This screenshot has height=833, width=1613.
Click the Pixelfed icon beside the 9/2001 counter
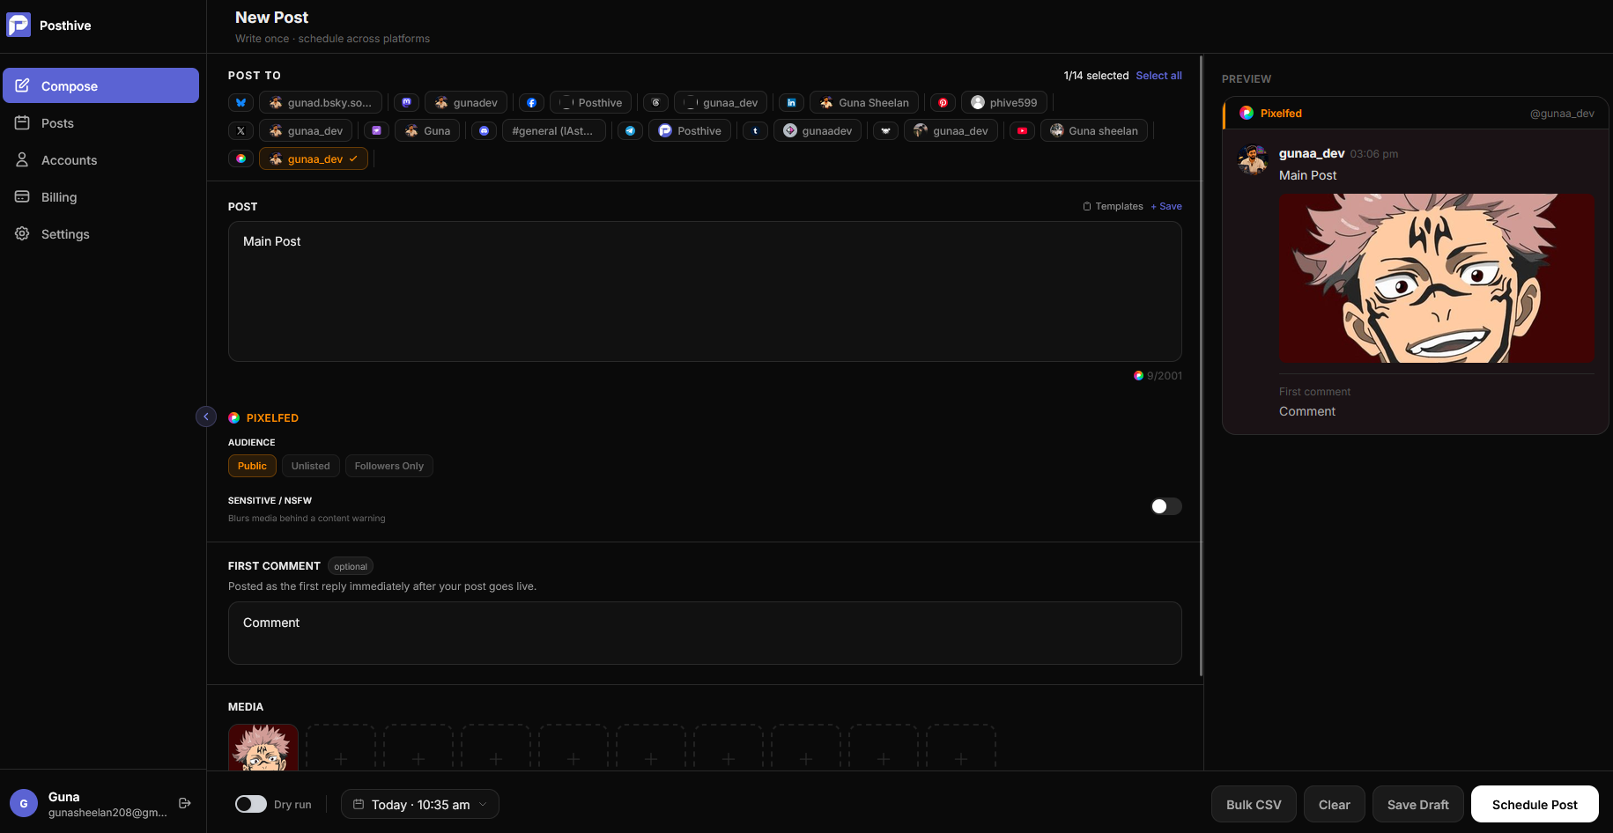pyautogui.click(x=1138, y=376)
